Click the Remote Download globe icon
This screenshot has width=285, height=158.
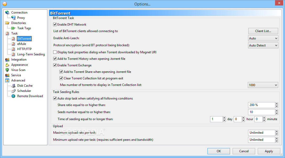click(13, 96)
